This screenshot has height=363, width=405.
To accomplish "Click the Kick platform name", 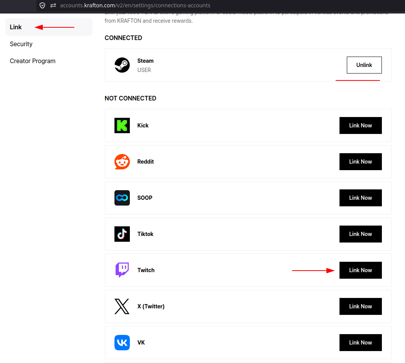I will [x=143, y=125].
